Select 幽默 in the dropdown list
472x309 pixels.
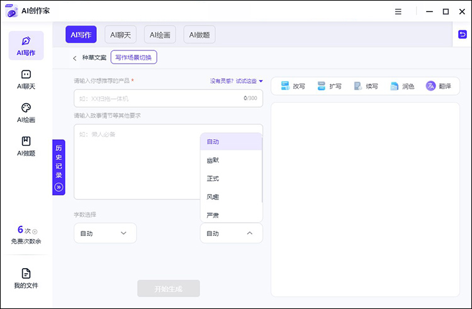(x=231, y=160)
